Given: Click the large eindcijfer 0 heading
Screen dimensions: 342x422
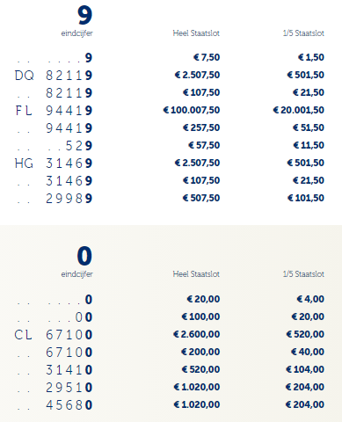Looking at the screenshot, I should tap(84, 256).
